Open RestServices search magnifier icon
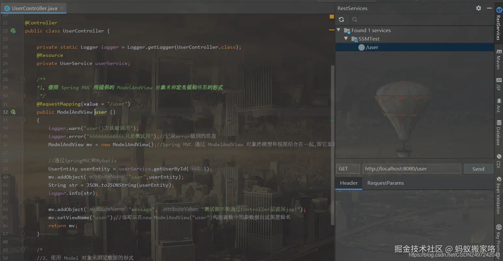Viewport: 503px width, 261px height. [x=355, y=19]
